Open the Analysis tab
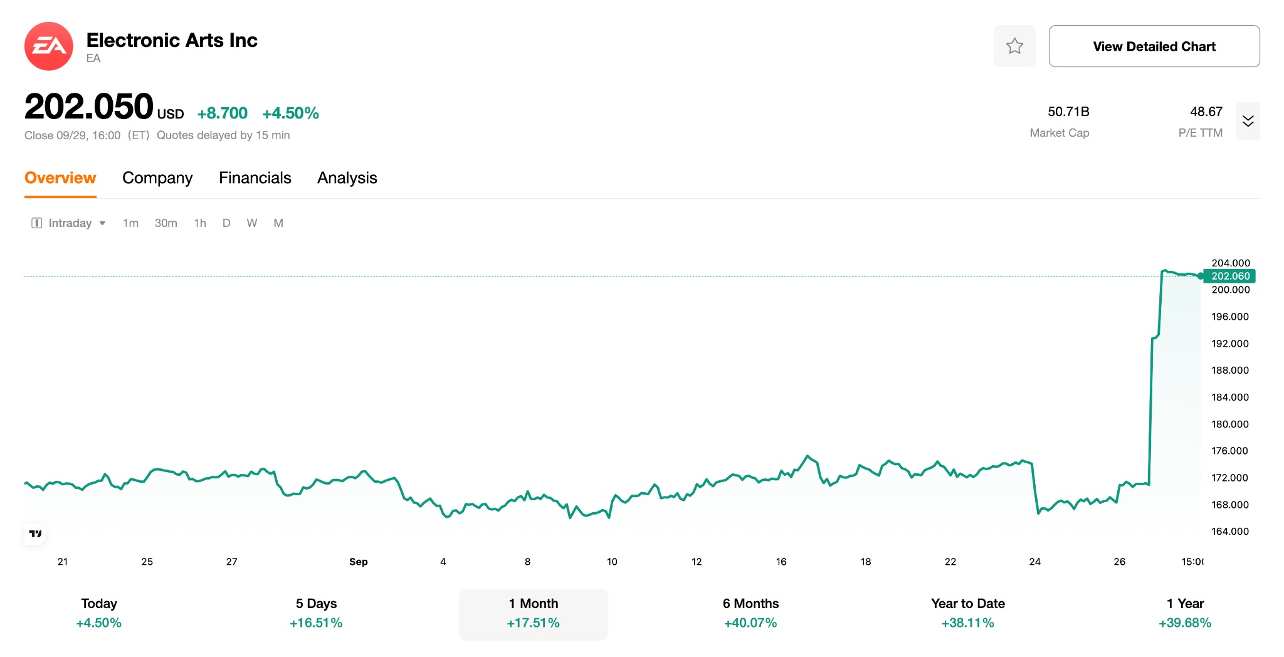 tap(347, 178)
